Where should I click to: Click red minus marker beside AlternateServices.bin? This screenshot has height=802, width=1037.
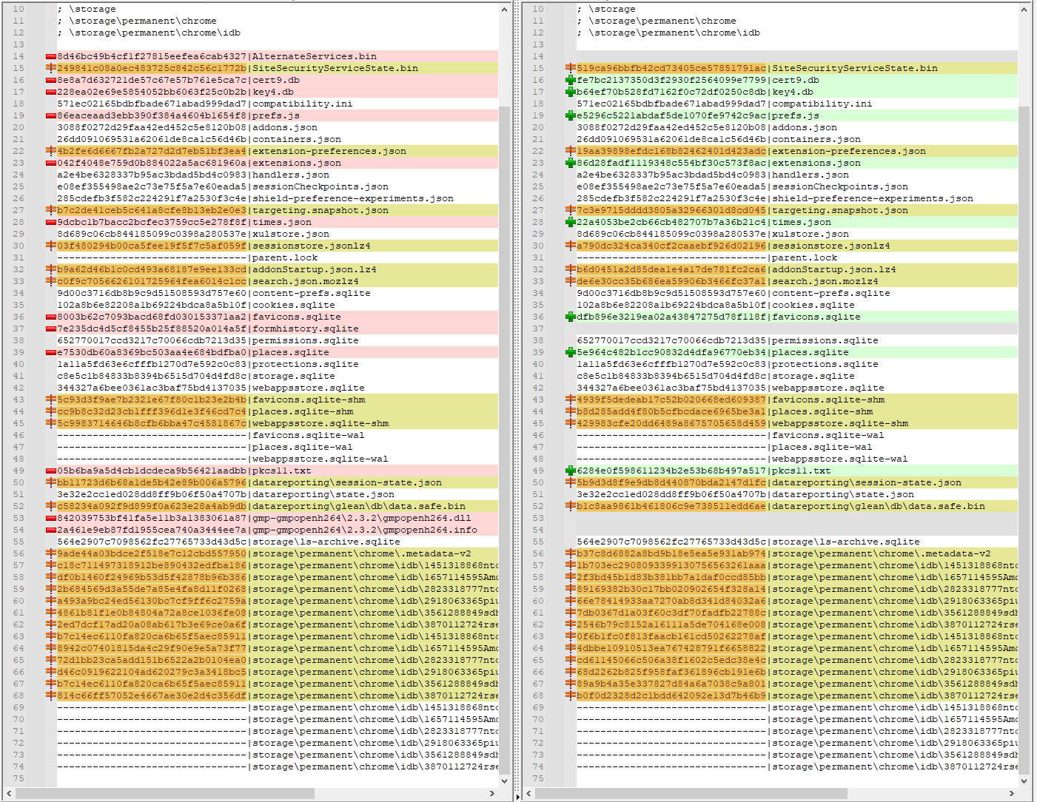coord(51,56)
